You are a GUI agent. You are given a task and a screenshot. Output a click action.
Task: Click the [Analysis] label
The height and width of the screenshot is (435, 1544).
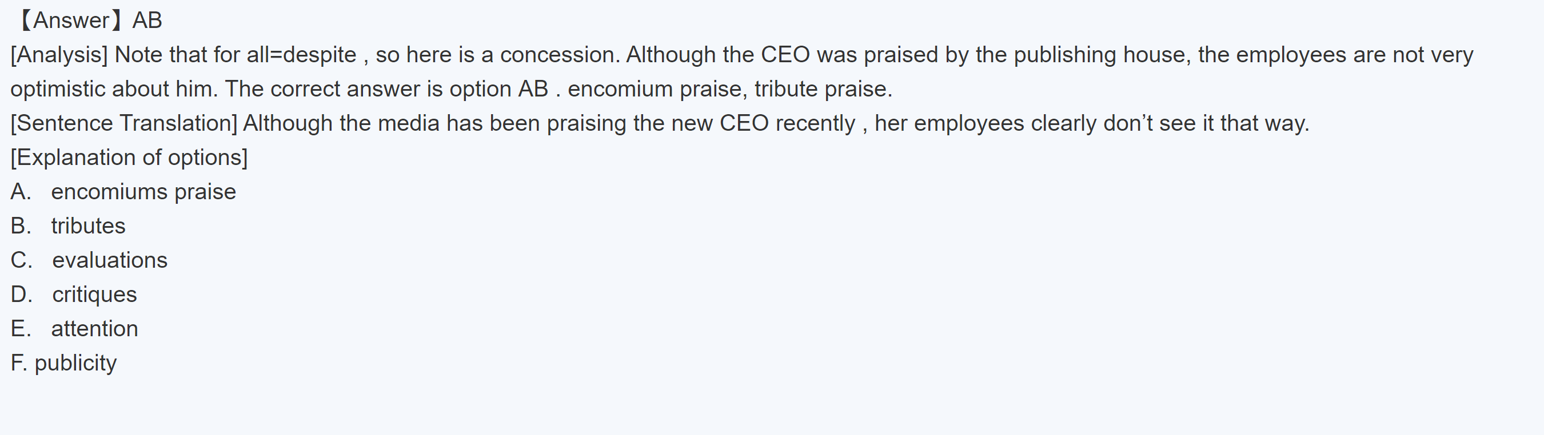[59, 55]
